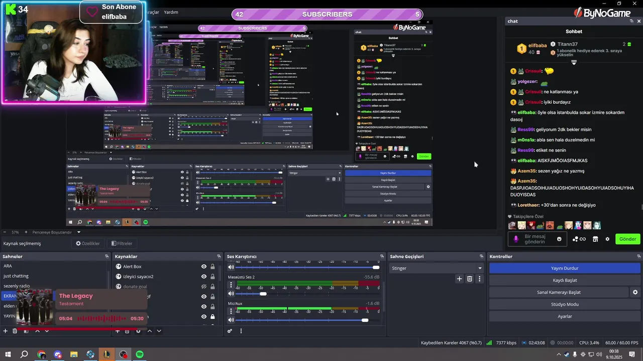Image resolution: width=643 pixels, height=361 pixels.
Task: Move scene down in Sahneler panel
Action: 47,331
